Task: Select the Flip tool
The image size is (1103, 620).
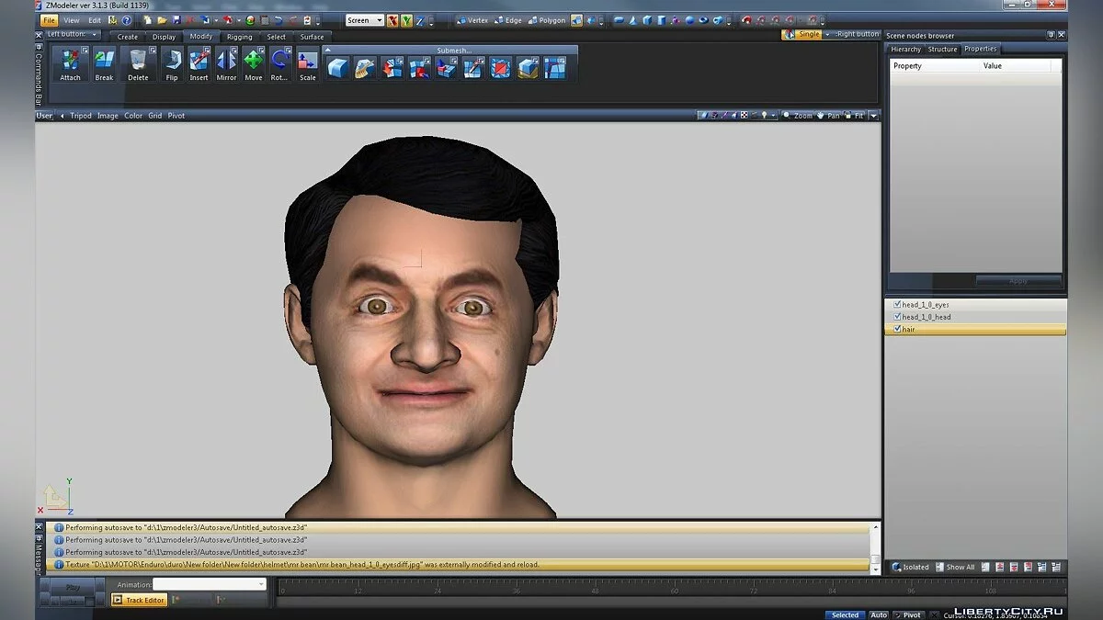Action: [171, 64]
